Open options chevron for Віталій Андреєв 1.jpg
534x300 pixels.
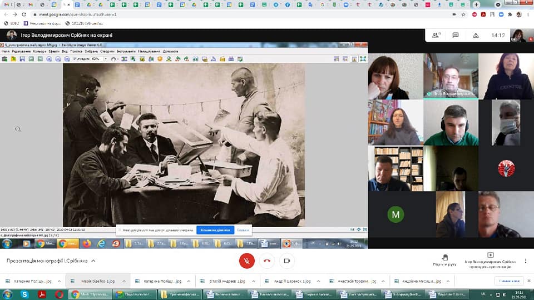[x=253, y=281]
